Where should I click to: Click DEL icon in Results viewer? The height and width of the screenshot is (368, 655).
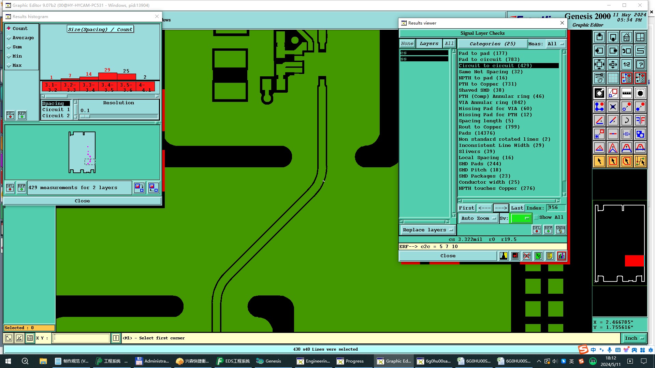pyautogui.click(x=537, y=230)
